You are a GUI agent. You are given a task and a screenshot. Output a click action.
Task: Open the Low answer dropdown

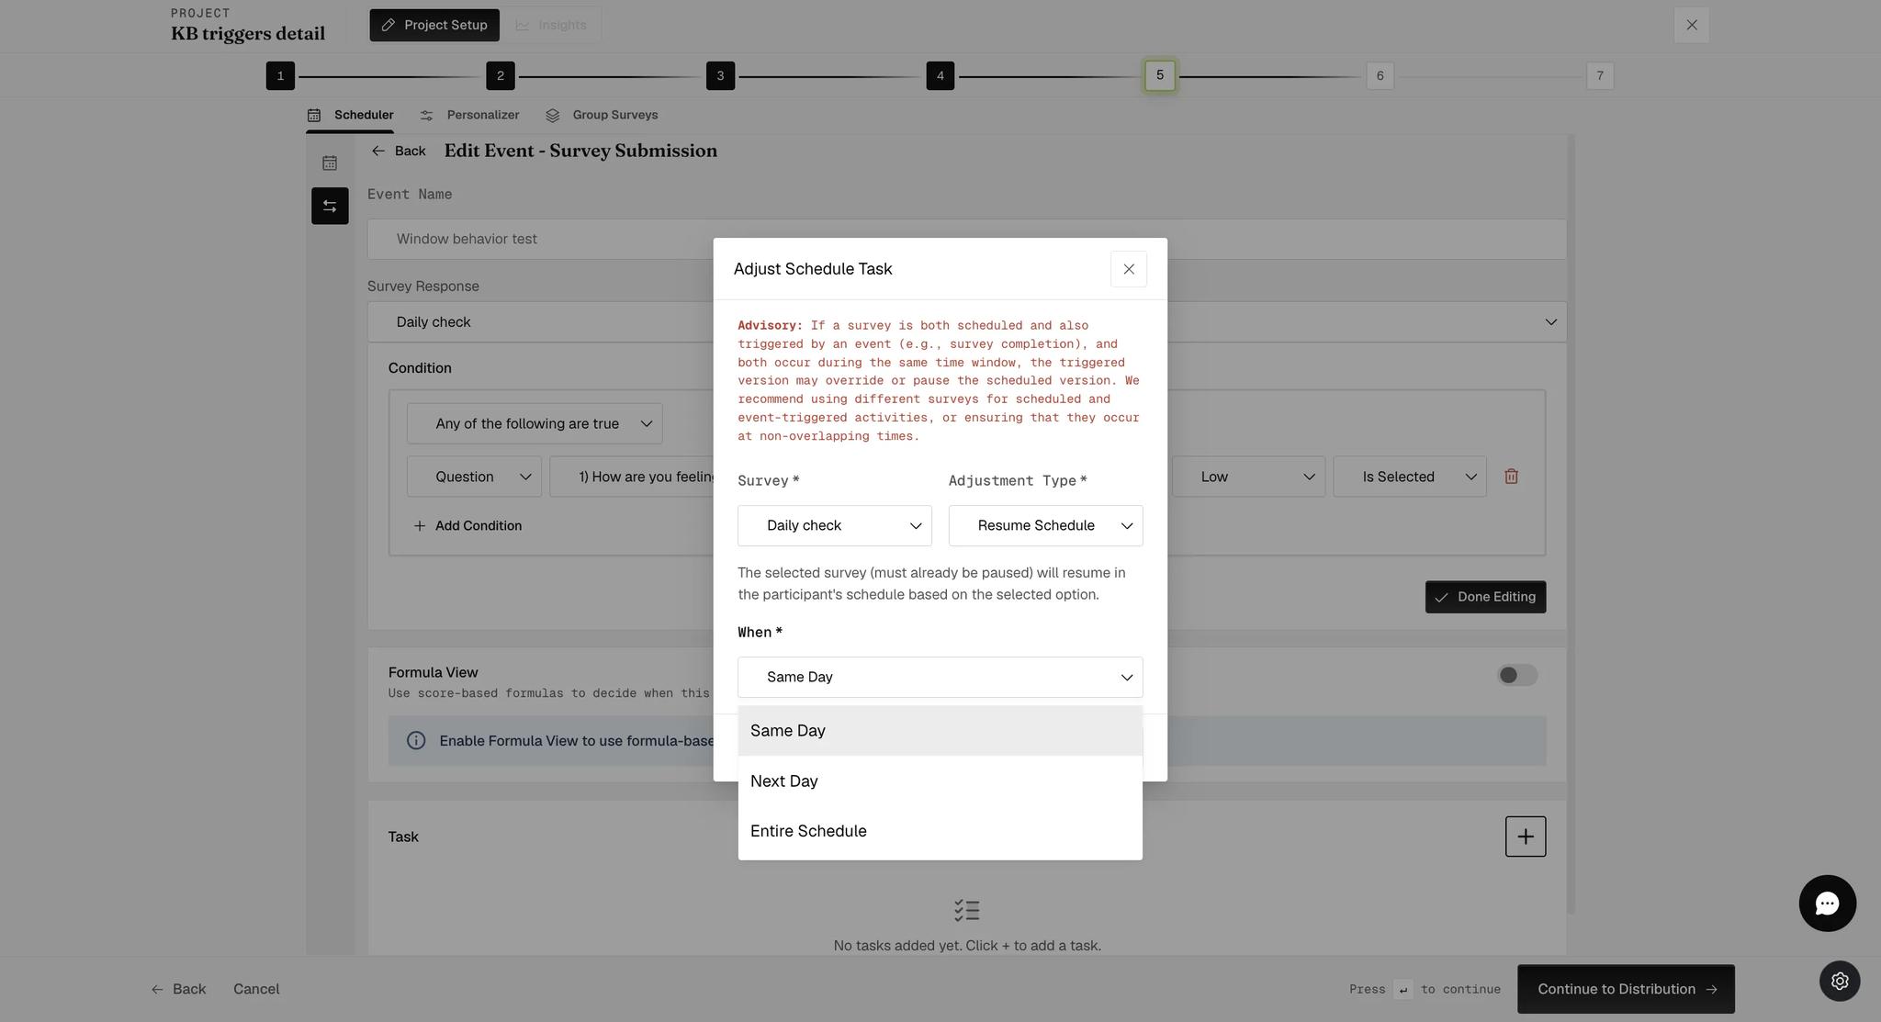[x=1247, y=477]
